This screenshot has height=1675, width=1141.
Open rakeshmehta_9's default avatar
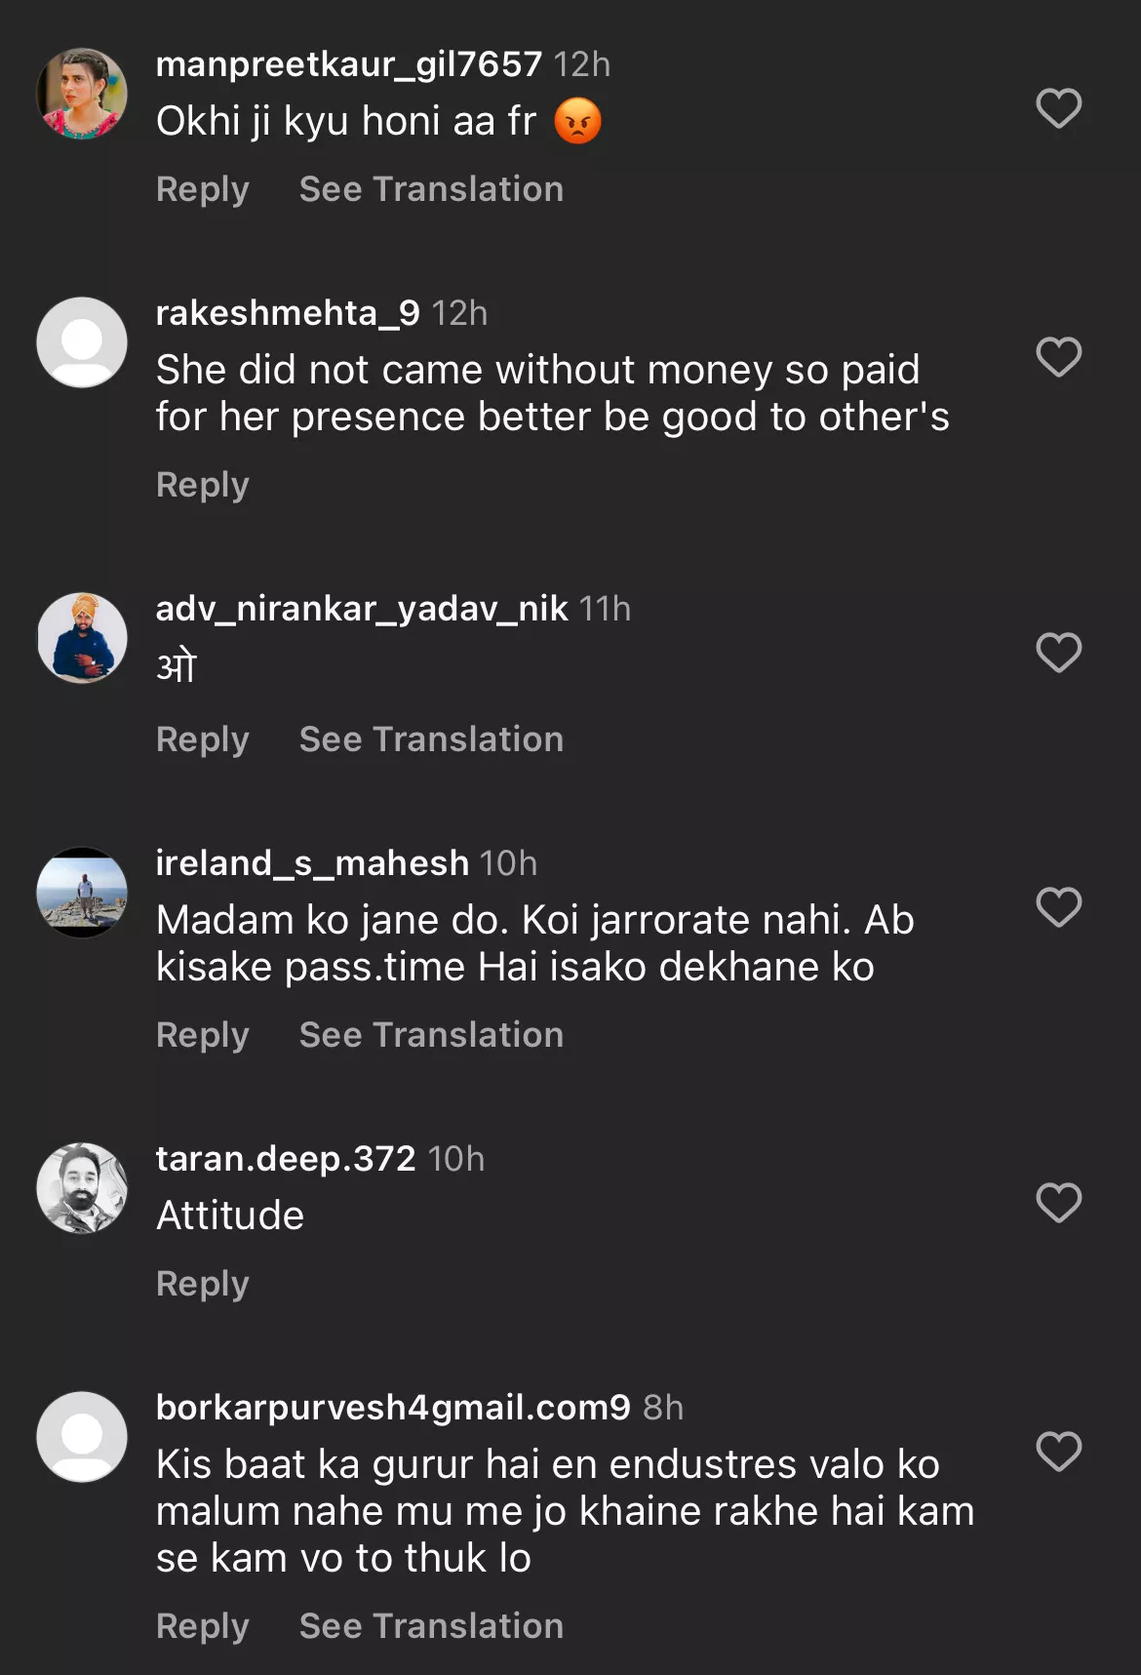(82, 342)
